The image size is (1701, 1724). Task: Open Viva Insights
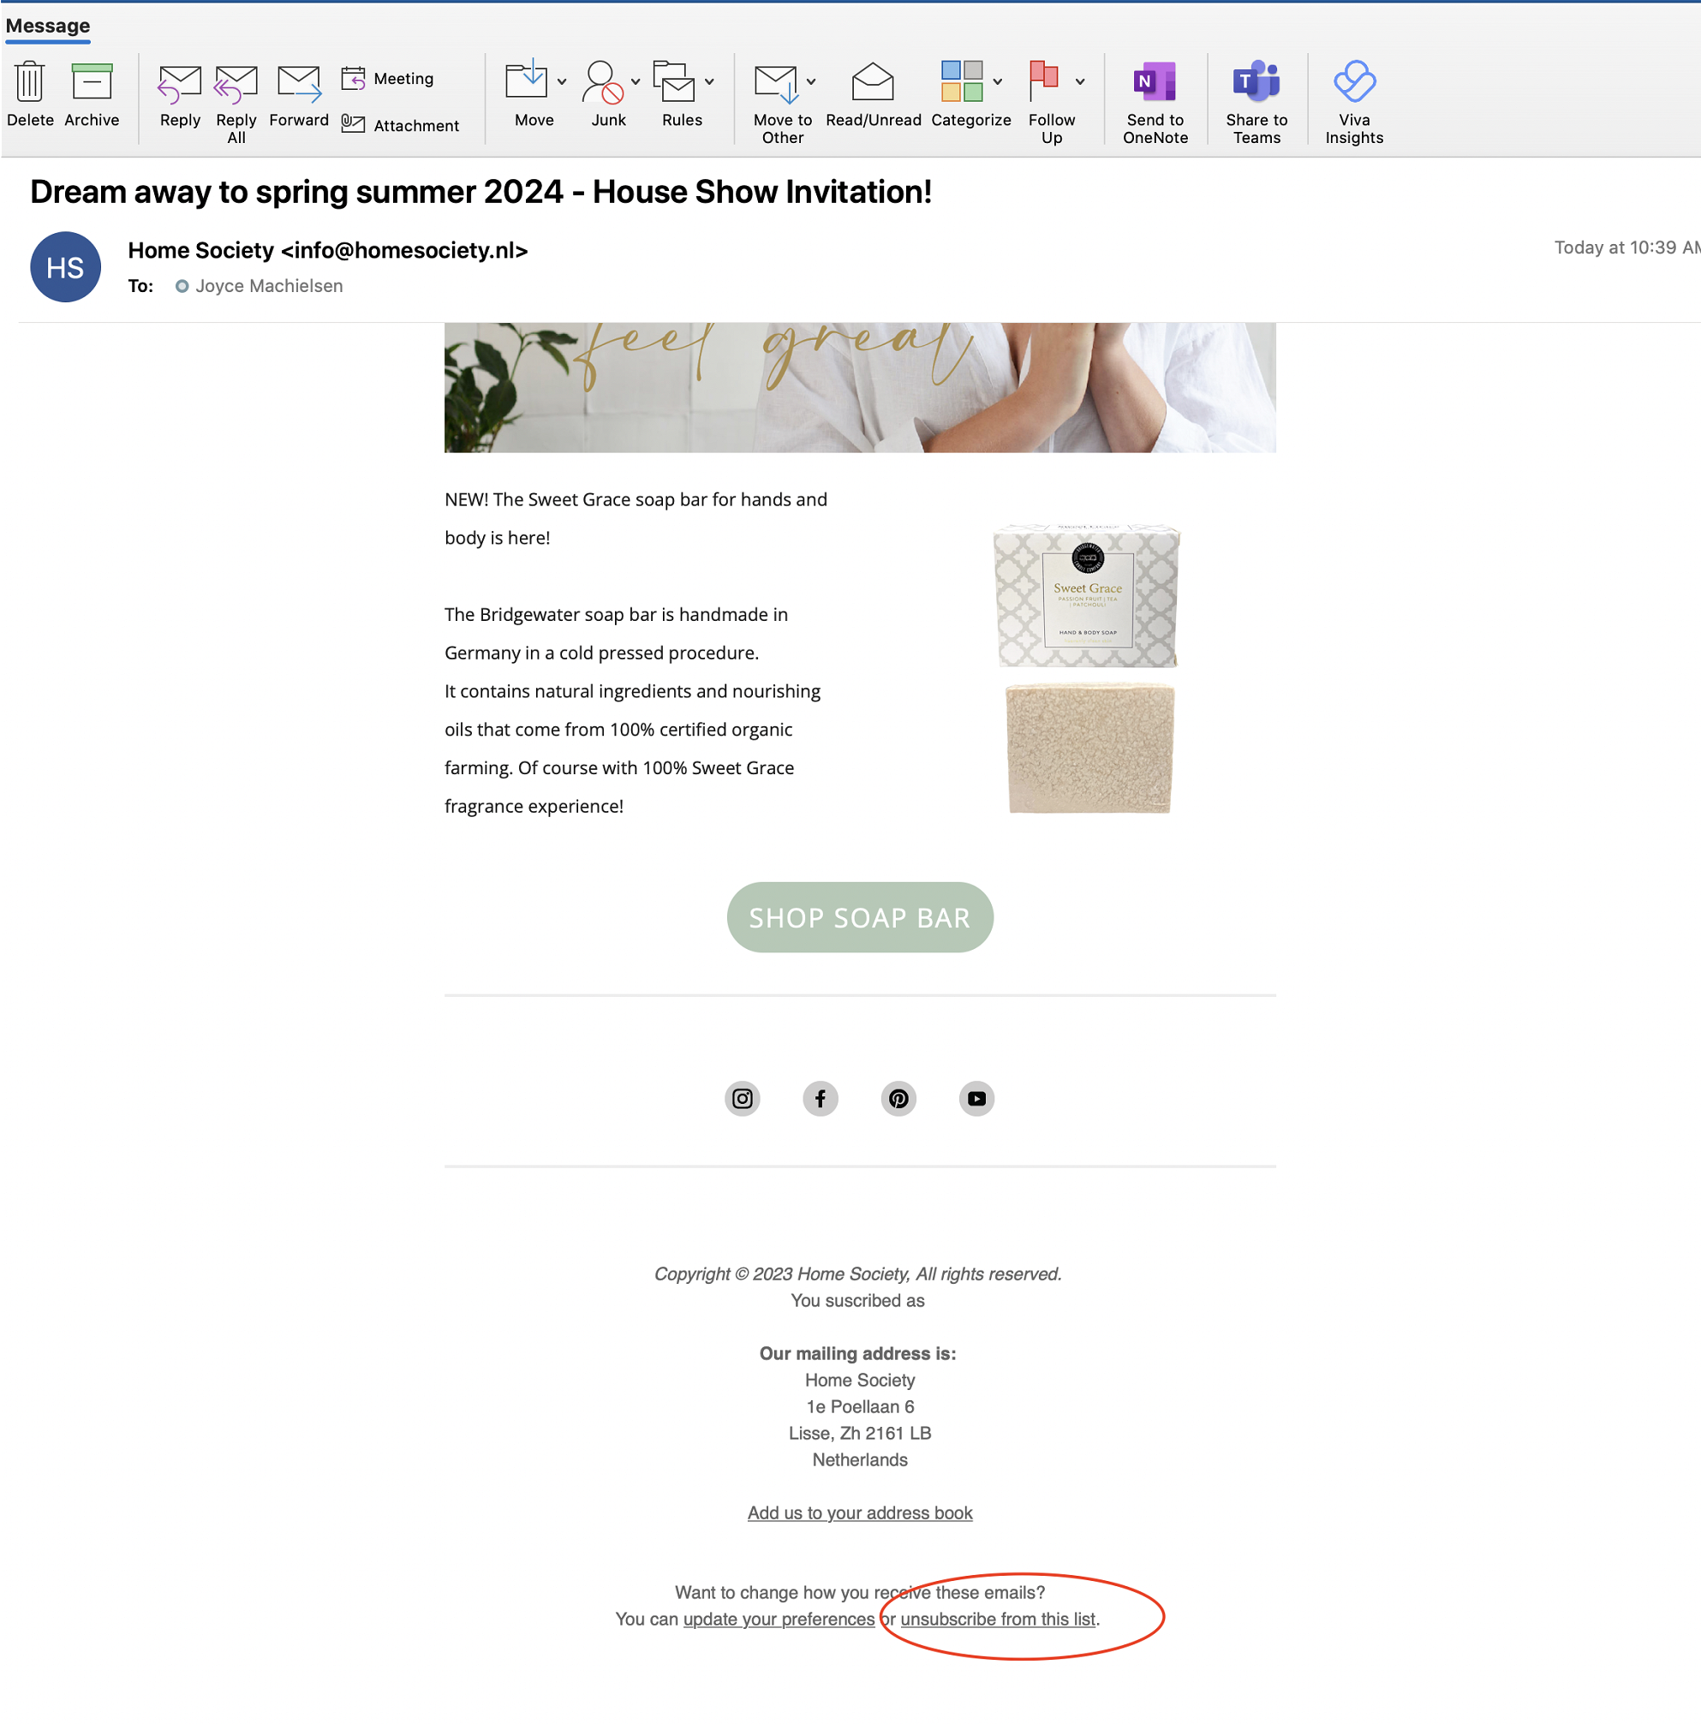click(1353, 82)
